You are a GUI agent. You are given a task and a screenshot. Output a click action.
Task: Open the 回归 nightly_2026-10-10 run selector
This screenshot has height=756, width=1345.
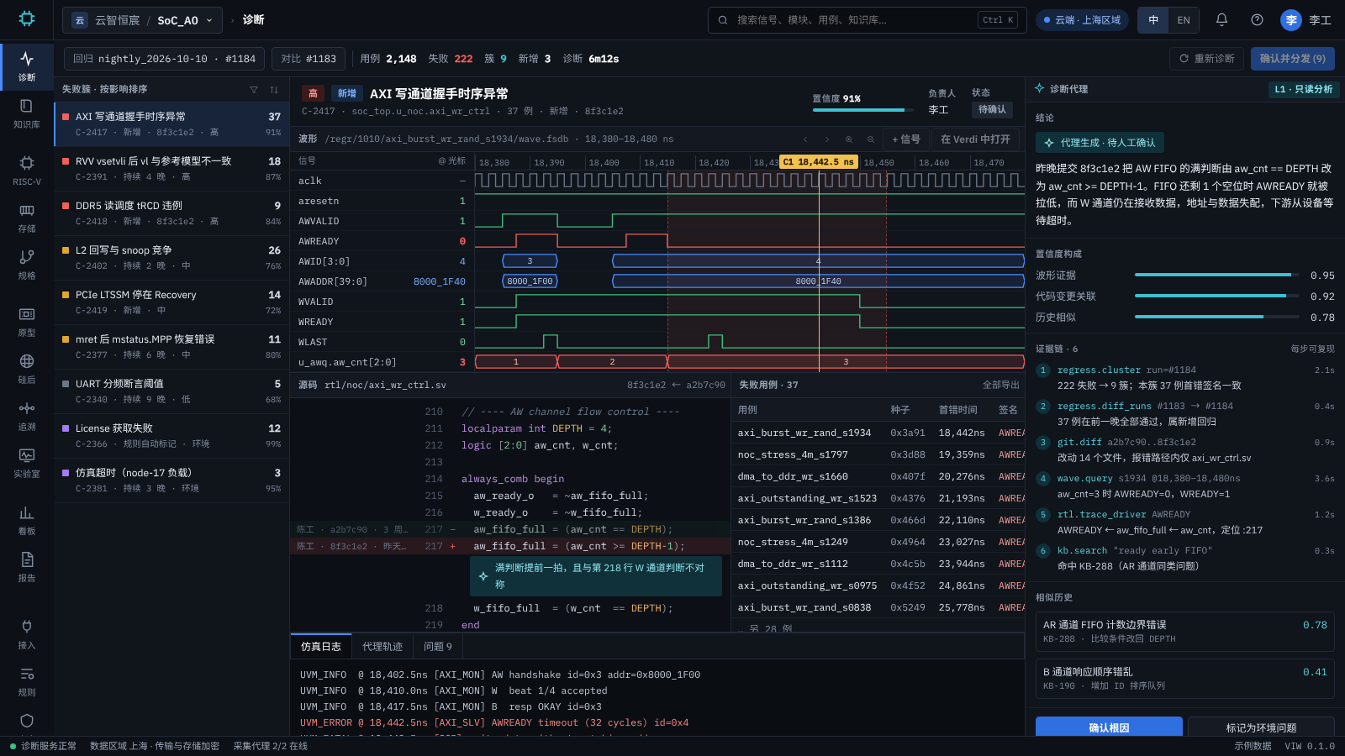click(x=164, y=59)
